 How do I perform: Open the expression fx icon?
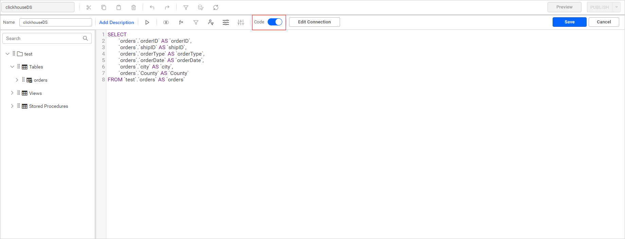pos(181,22)
